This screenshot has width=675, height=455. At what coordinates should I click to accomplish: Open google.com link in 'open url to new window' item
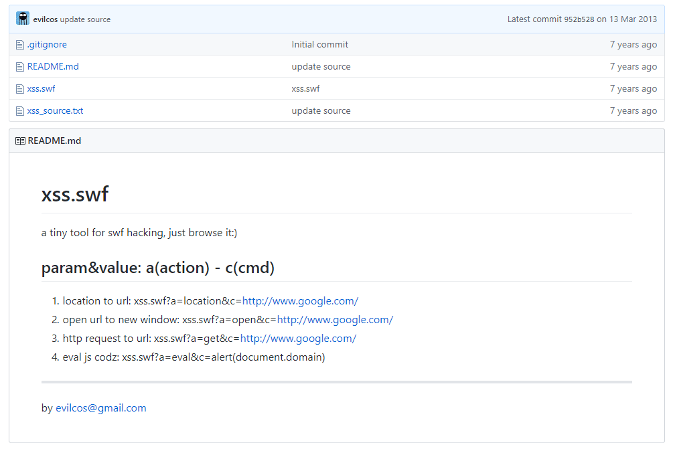(335, 320)
